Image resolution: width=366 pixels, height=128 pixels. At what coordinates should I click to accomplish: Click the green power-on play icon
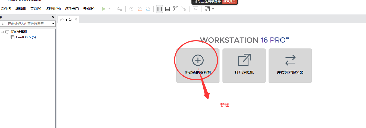click(103, 9)
